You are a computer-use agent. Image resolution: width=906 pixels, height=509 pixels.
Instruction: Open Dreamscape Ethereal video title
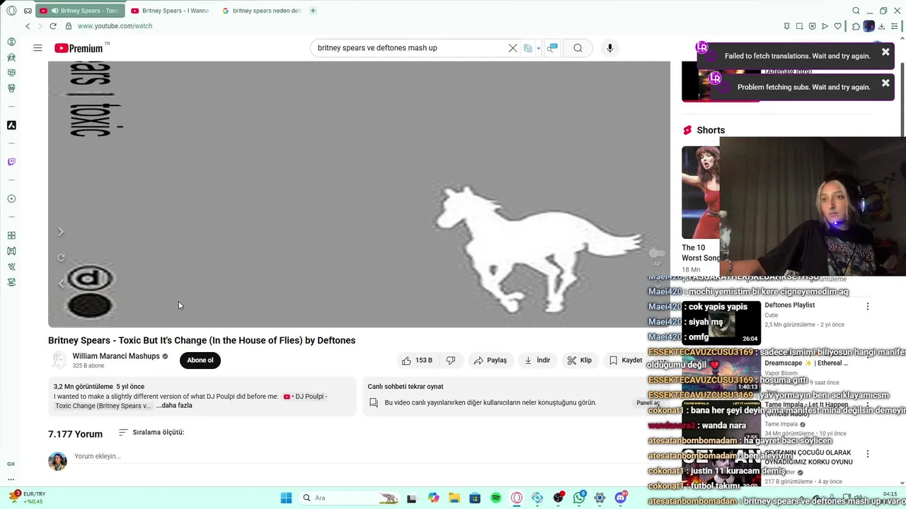(806, 363)
